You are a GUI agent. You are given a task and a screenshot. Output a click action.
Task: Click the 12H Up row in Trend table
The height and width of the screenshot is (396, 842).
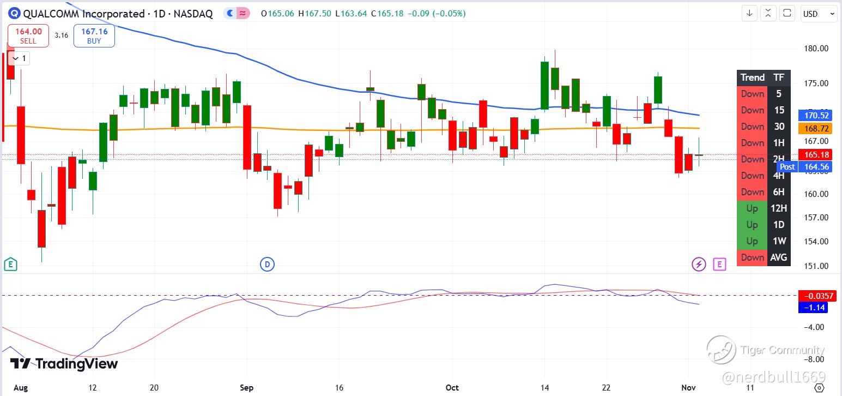(x=764, y=208)
